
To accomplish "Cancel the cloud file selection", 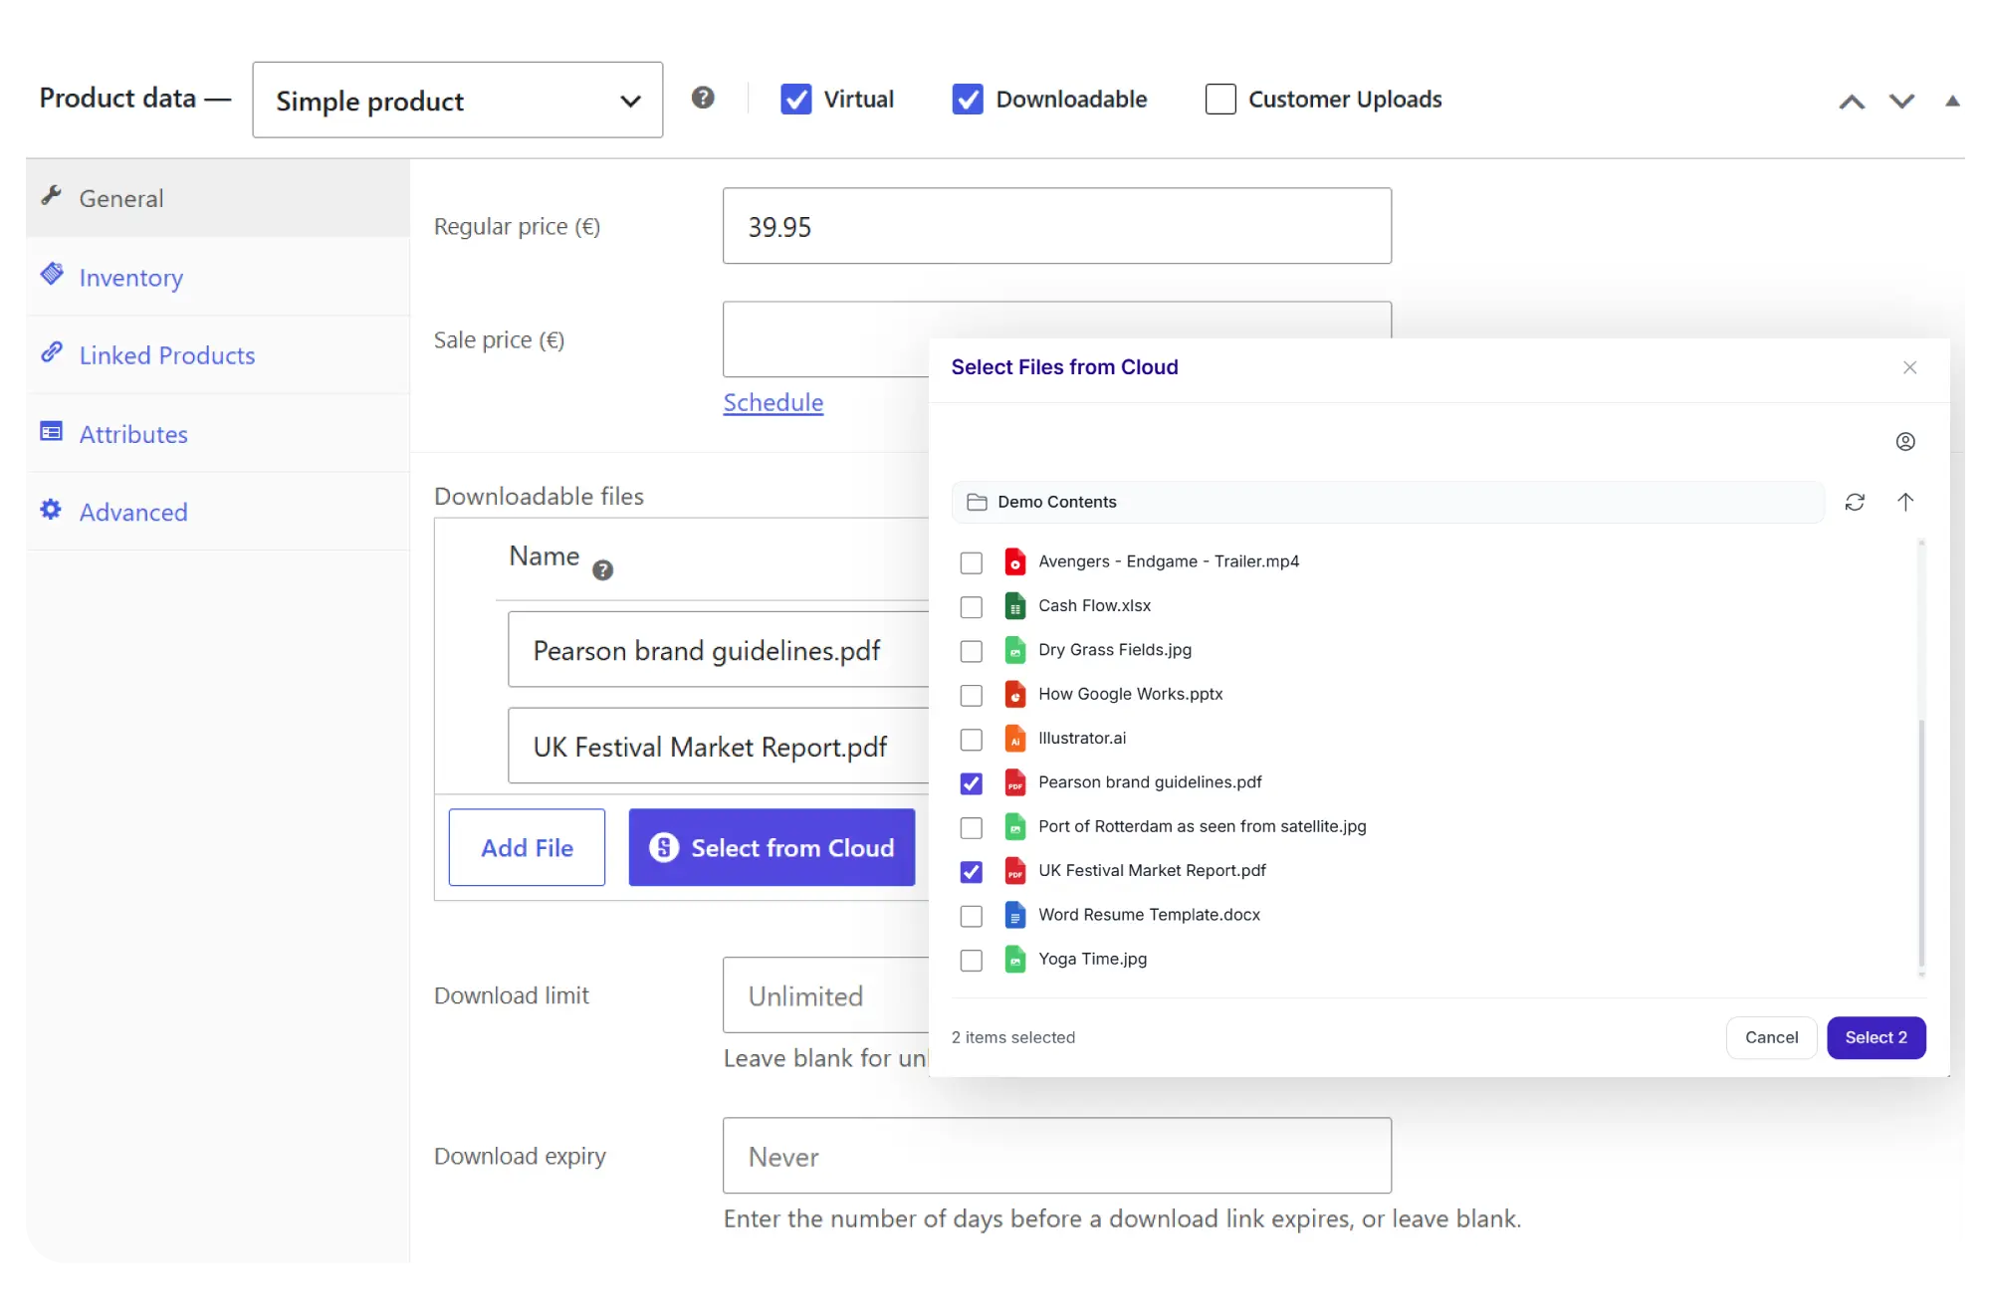I will pyautogui.click(x=1771, y=1037).
